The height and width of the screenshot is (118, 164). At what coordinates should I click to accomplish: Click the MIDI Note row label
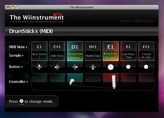18,47
